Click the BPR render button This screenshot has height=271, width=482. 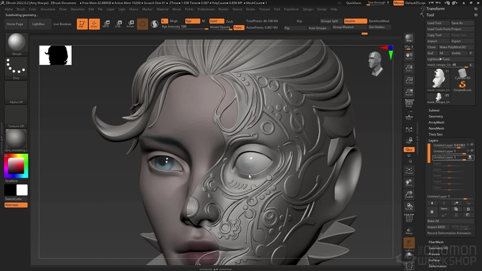pos(409,38)
